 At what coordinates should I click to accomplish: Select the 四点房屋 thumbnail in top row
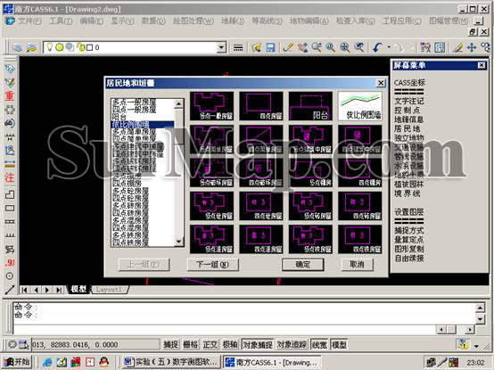[x=261, y=106]
